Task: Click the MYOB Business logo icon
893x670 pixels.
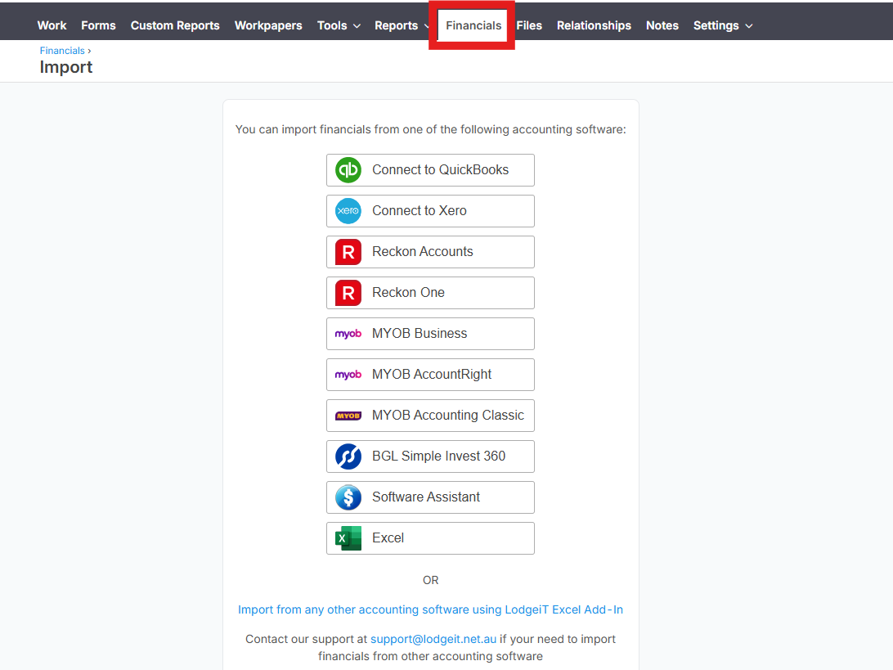Action: [348, 334]
